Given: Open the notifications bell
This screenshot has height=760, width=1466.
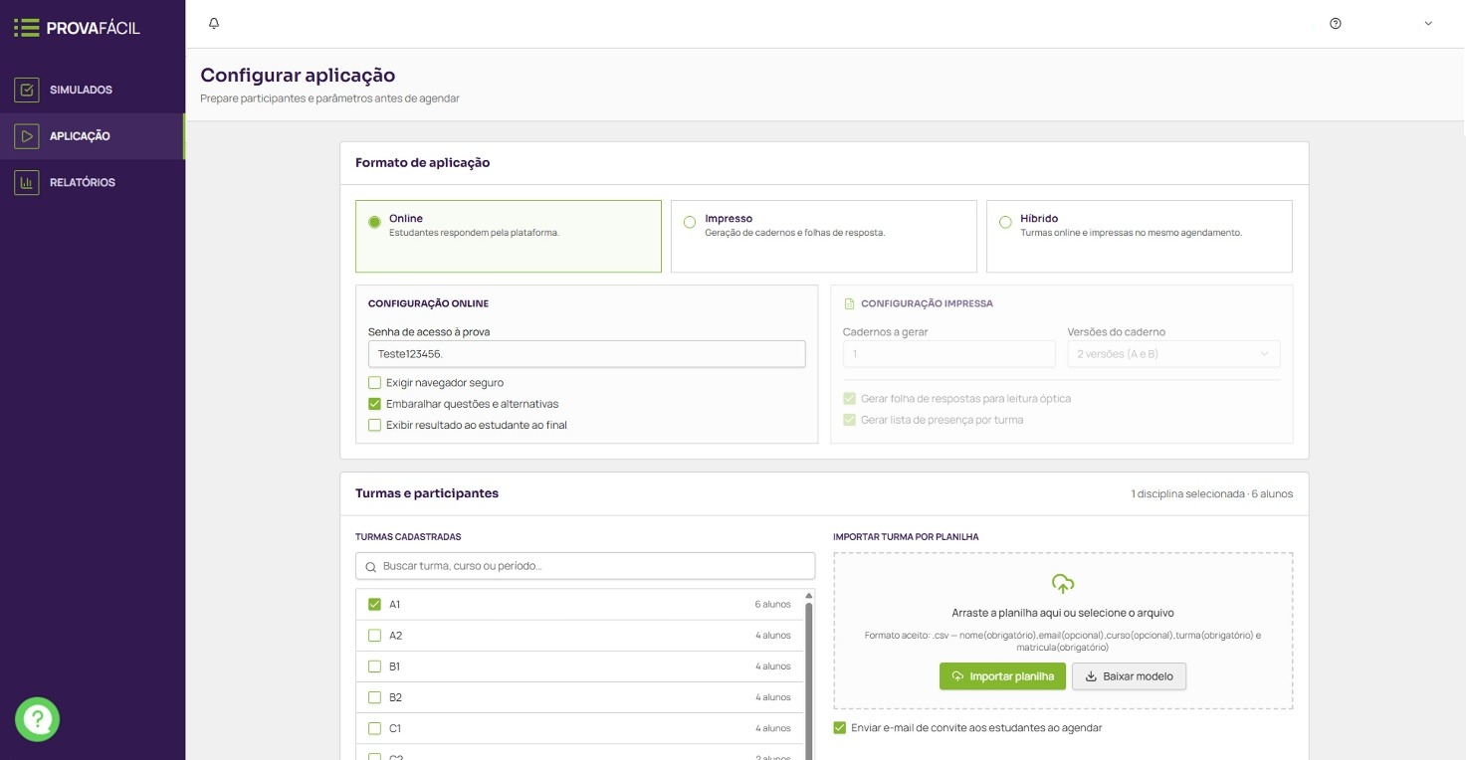Looking at the screenshot, I should point(214,24).
